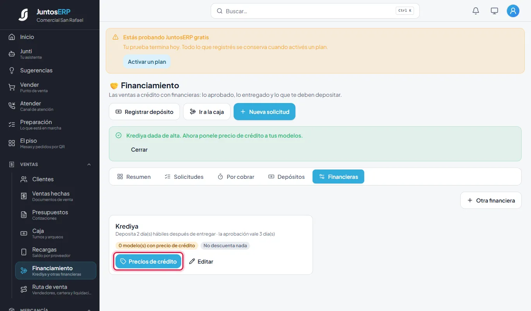Open Atender canal de atención
The image size is (531, 311).
click(50, 106)
